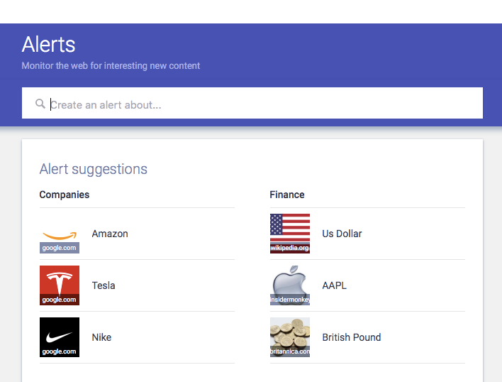This screenshot has height=382, width=502.
Task: Click the British Pound text label
Action: (x=351, y=337)
